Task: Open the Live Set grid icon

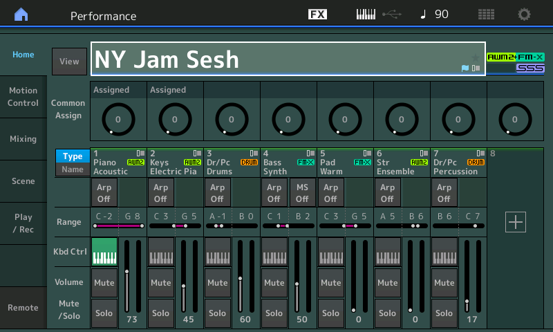Action: (486, 15)
